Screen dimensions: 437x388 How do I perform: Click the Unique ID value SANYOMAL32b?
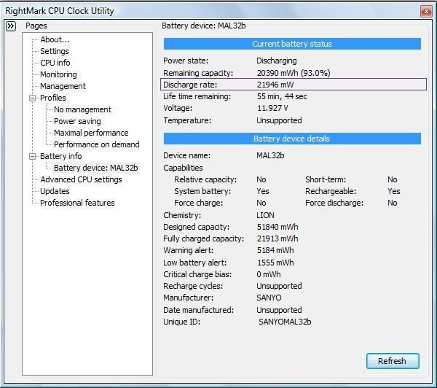point(285,322)
